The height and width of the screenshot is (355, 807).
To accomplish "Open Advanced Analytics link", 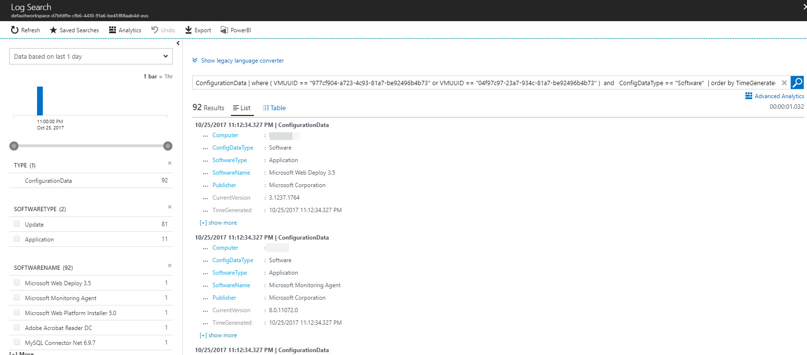I will (x=774, y=96).
